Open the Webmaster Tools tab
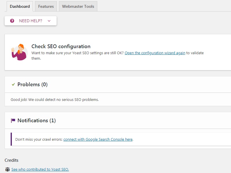The width and height of the screenshot is (231, 173). point(78,6)
